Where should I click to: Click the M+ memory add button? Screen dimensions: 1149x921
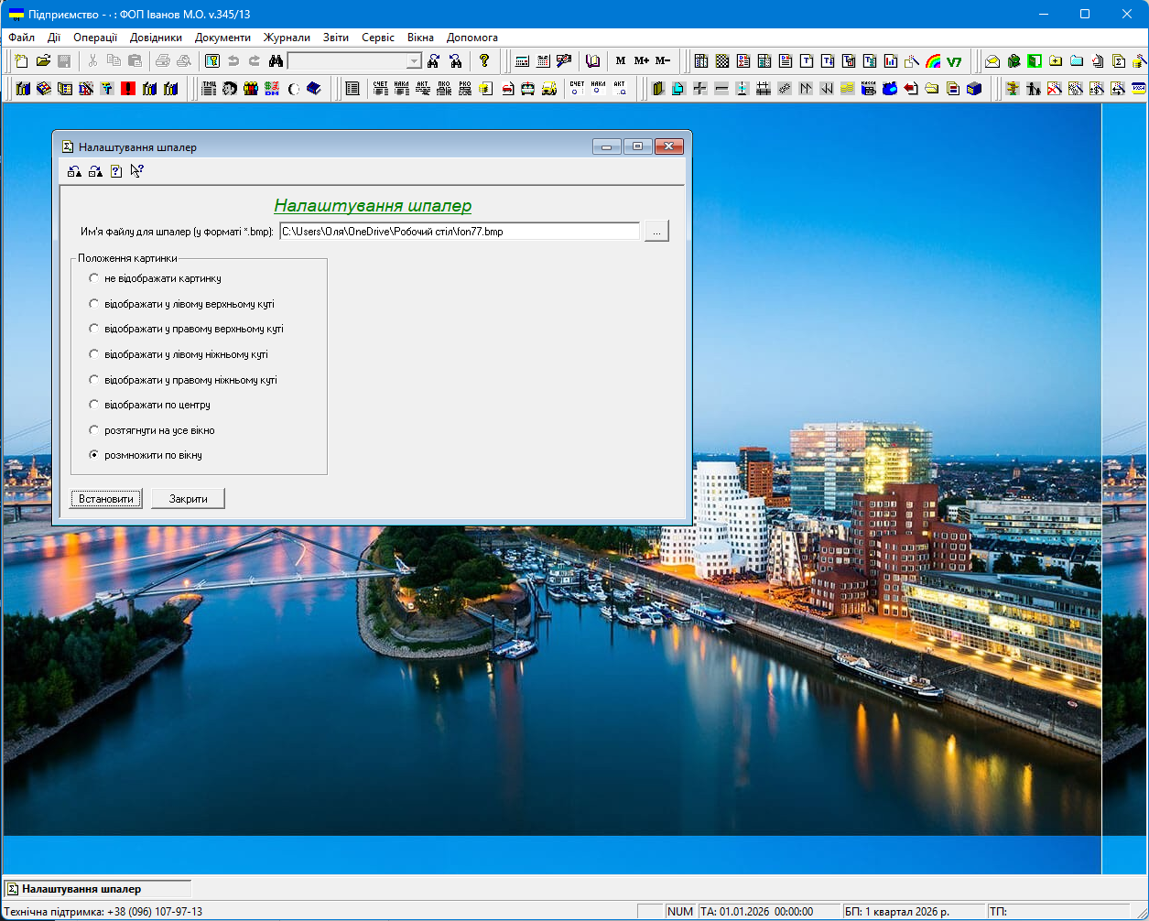(641, 61)
